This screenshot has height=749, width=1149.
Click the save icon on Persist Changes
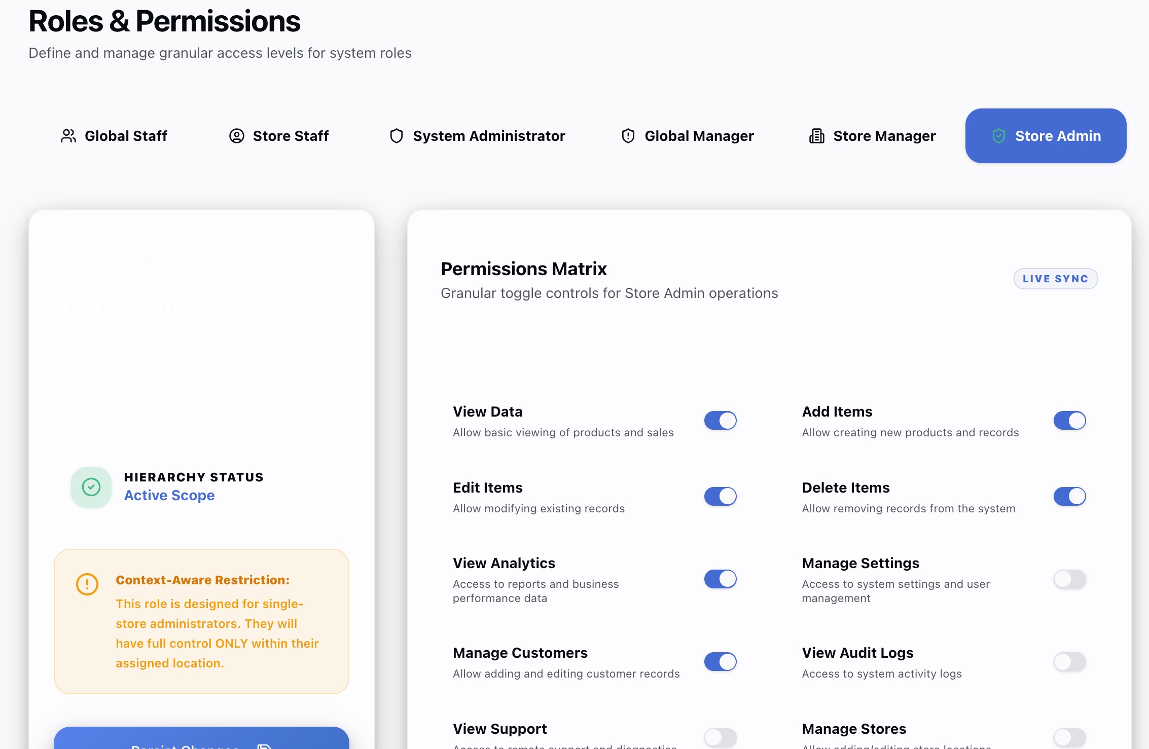click(263, 745)
